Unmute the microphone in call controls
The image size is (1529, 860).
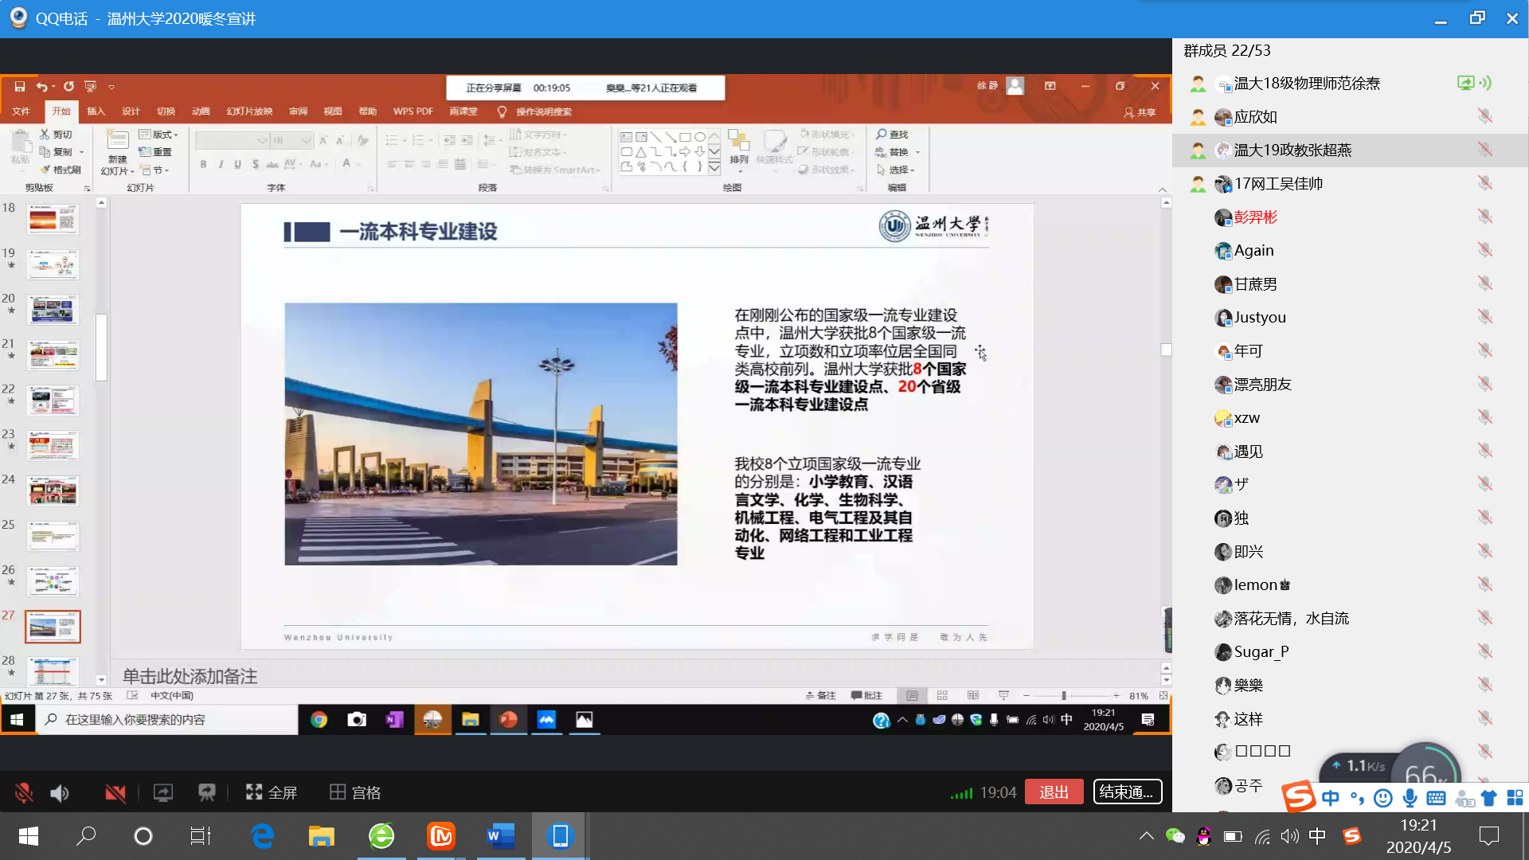24,792
